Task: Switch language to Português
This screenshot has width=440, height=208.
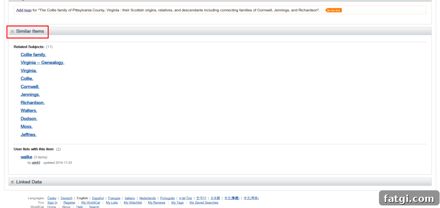Action: point(168,198)
